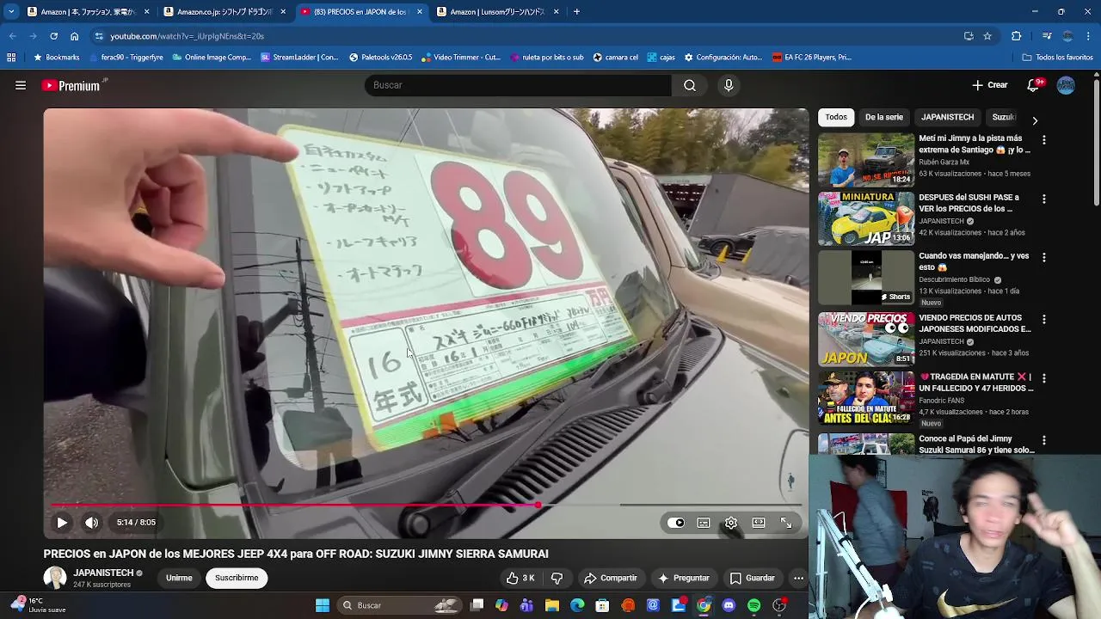This screenshot has height=619, width=1101.
Task: Switch to theater mode view
Action: (759, 523)
